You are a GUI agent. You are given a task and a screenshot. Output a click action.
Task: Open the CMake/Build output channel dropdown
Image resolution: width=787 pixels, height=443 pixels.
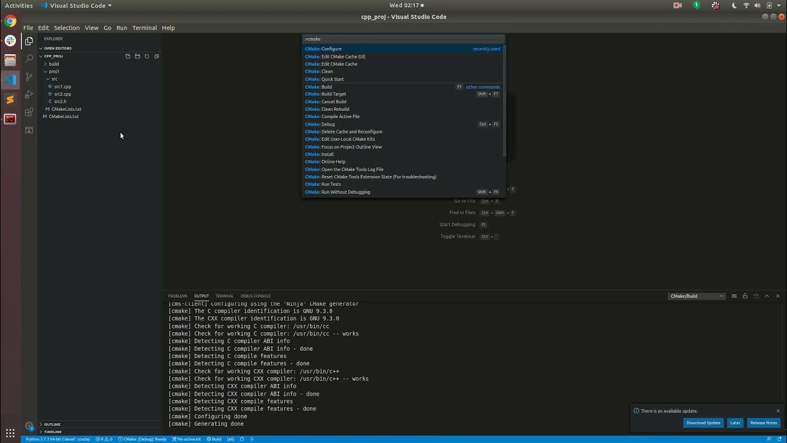(x=697, y=296)
